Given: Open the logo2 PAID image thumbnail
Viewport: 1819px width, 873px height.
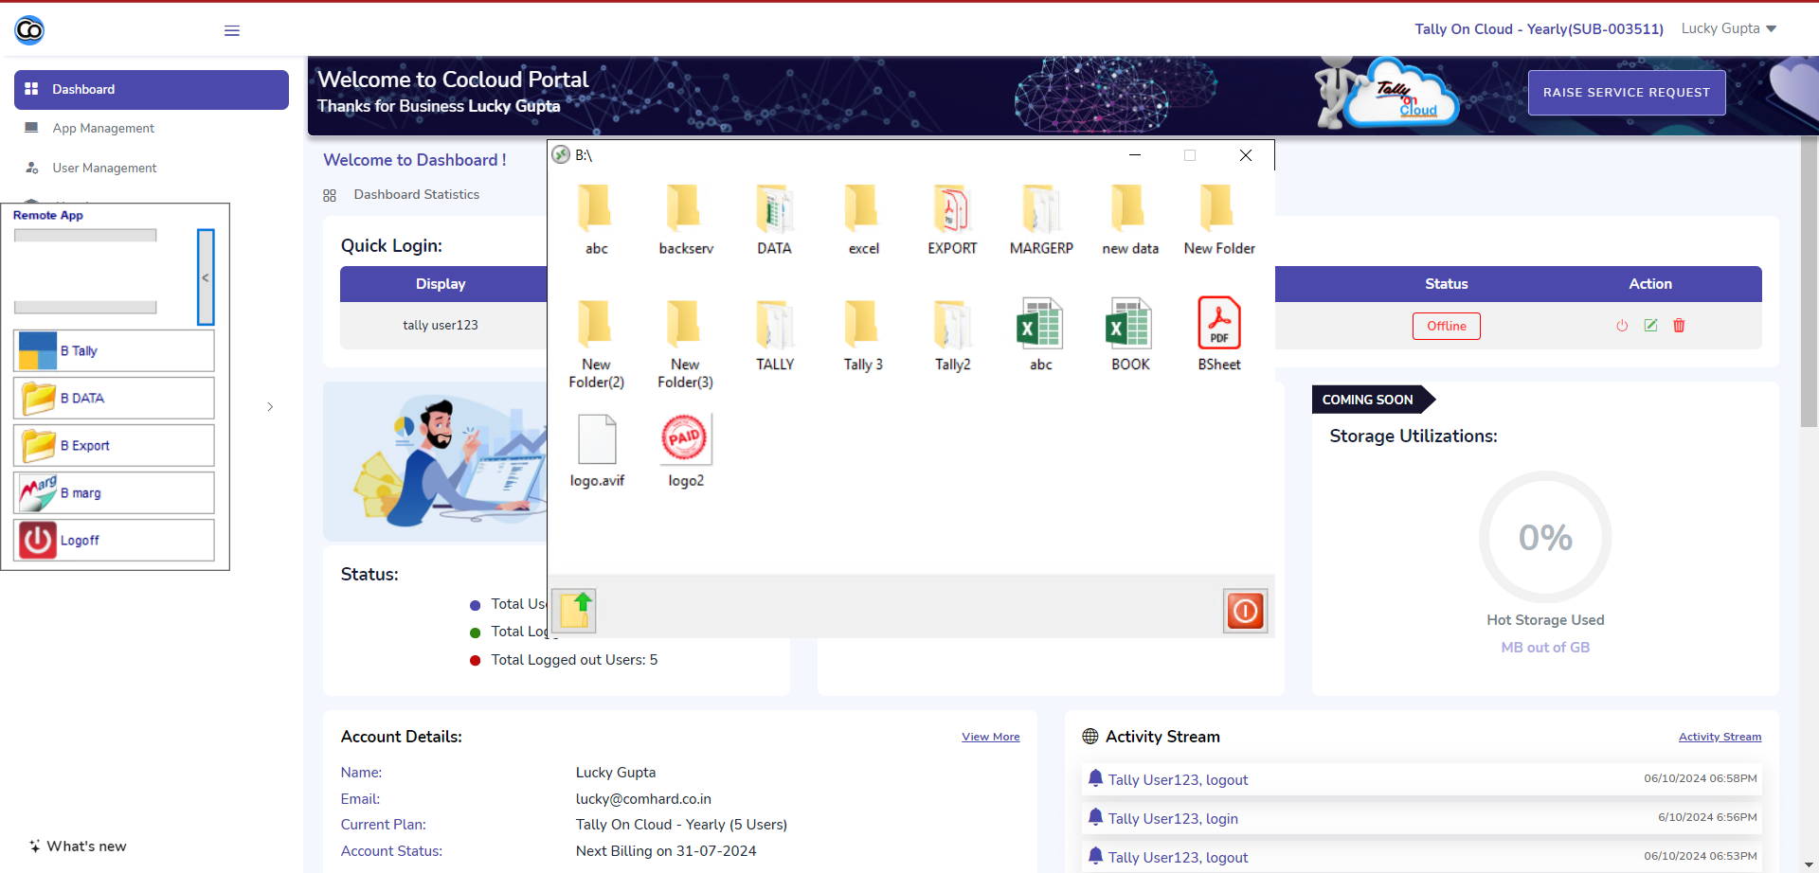Looking at the screenshot, I should point(686,452).
